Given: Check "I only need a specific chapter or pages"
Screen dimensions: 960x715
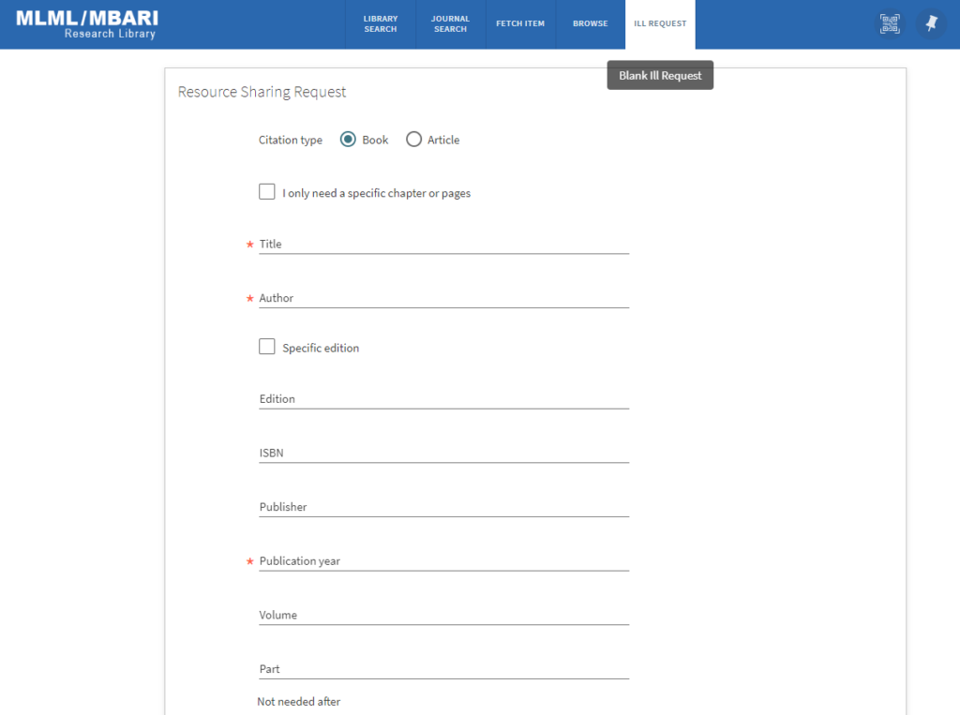Looking at the screenshot, I should [x=267, y=192].
